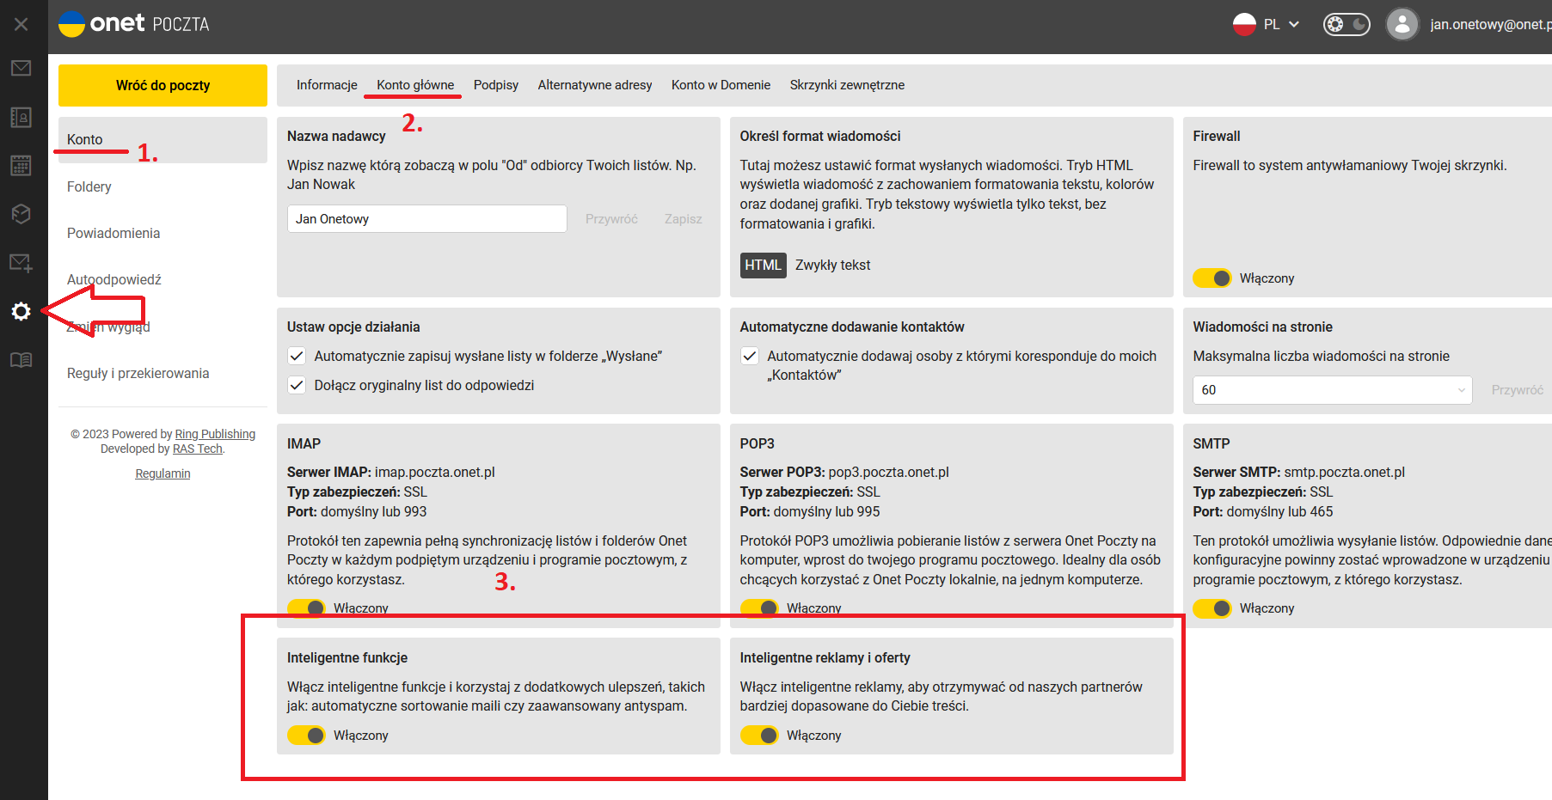Open the help book icon in sidebar

[21, 360]
